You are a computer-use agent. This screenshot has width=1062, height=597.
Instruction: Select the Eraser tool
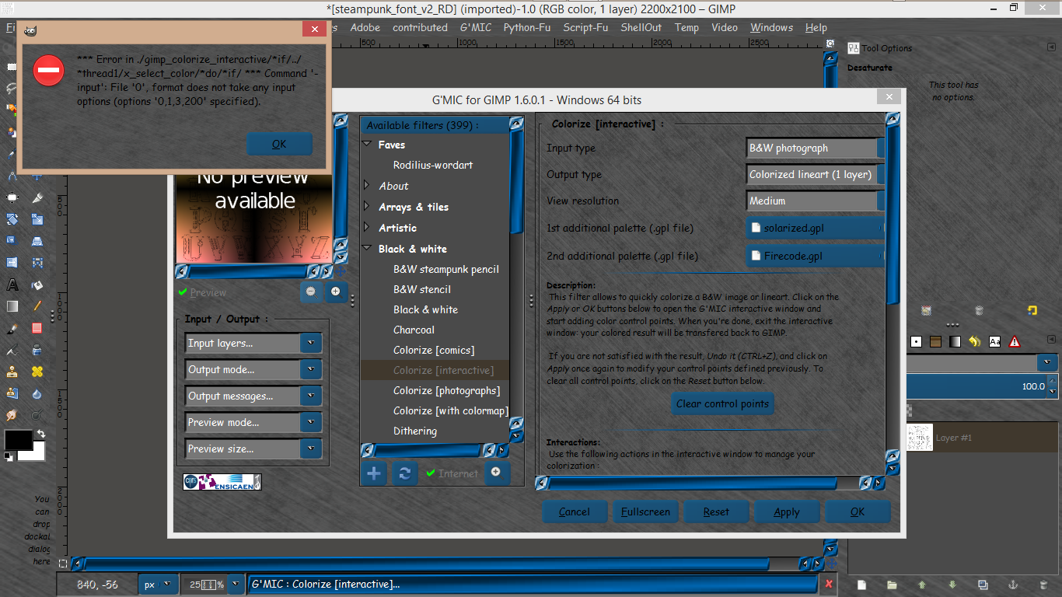tap(37, 328)
